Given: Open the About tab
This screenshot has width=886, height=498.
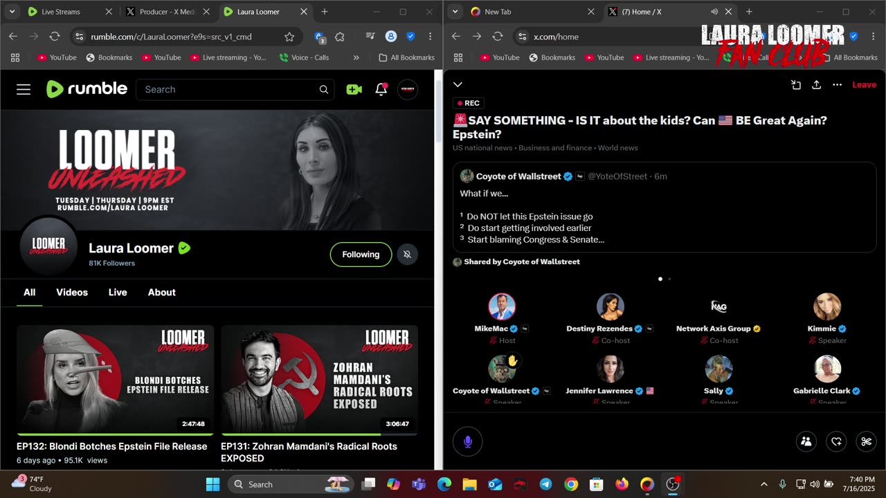Looking at the screenshot, I should (x=161, y=293).
